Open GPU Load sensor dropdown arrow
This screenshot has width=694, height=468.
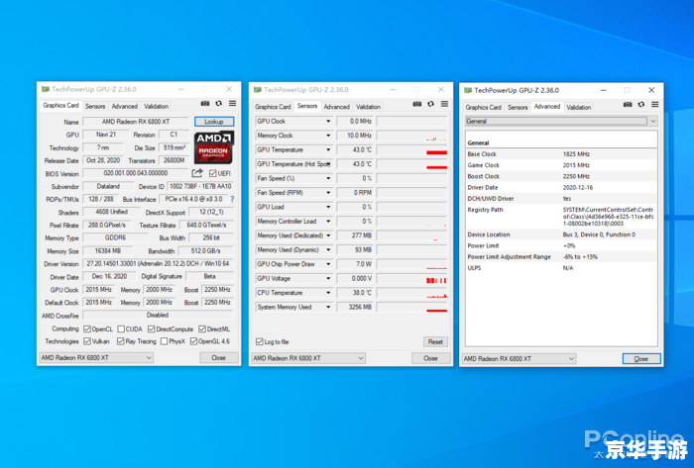[328, 207]
